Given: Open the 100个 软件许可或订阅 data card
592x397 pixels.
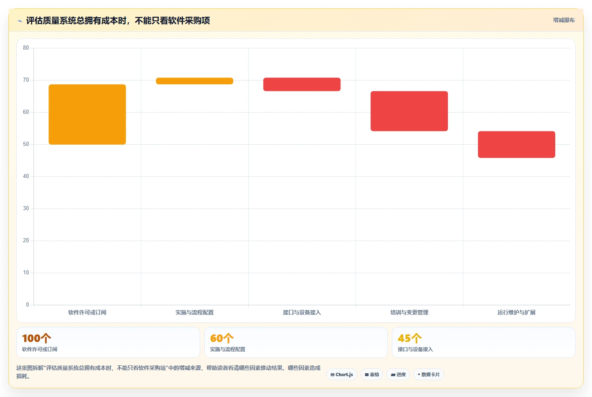Looking at the screenshot, I should point(108,342).
